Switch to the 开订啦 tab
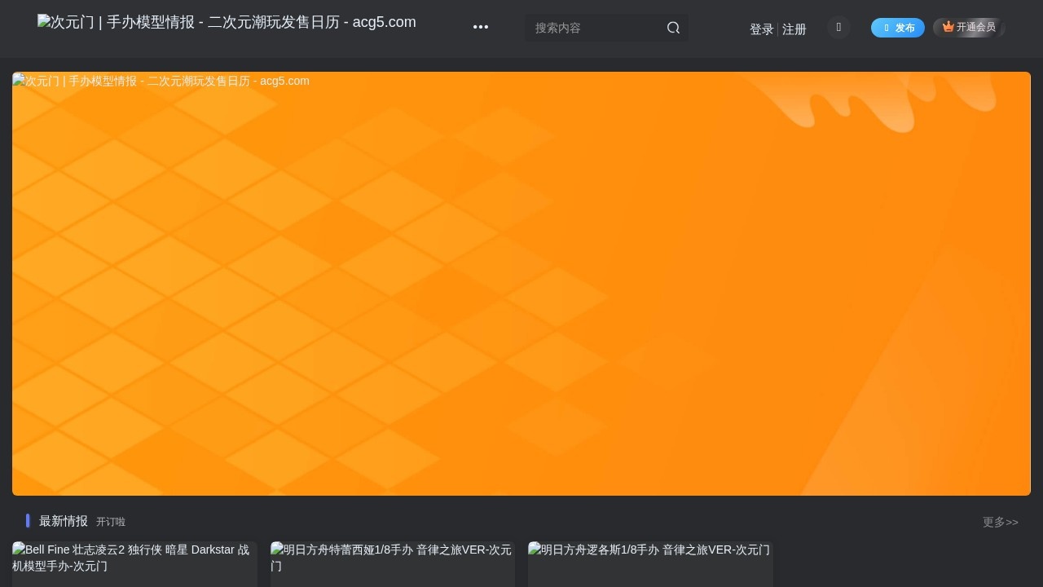Viewport: 1043px width, 587px height. click(111, 522)
